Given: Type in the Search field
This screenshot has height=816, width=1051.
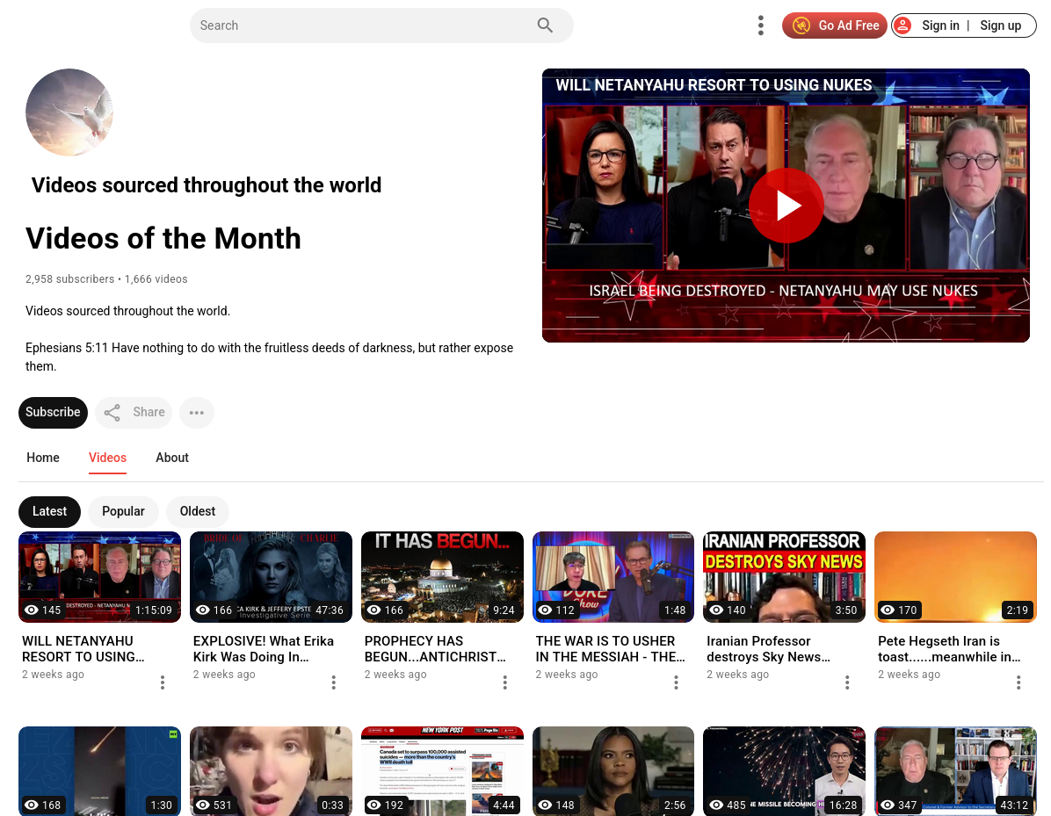Looking at the screenshot, I should click(360, 25).
